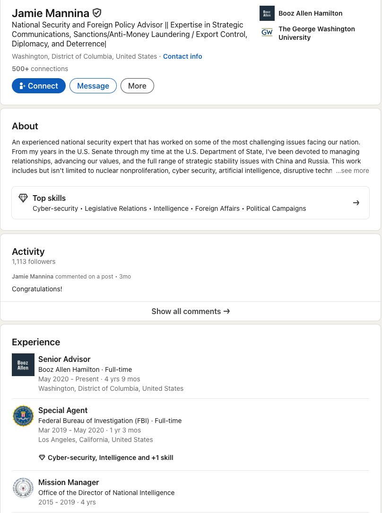The width and height of the screenshot is (382, 513).
Task: Click the George Washington University logo
Action: click(267, 33)
